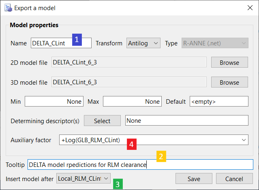The width and height of the screenshot is (259, 190).
Task: Click the 3D model file label
Action: pos(29,83)
